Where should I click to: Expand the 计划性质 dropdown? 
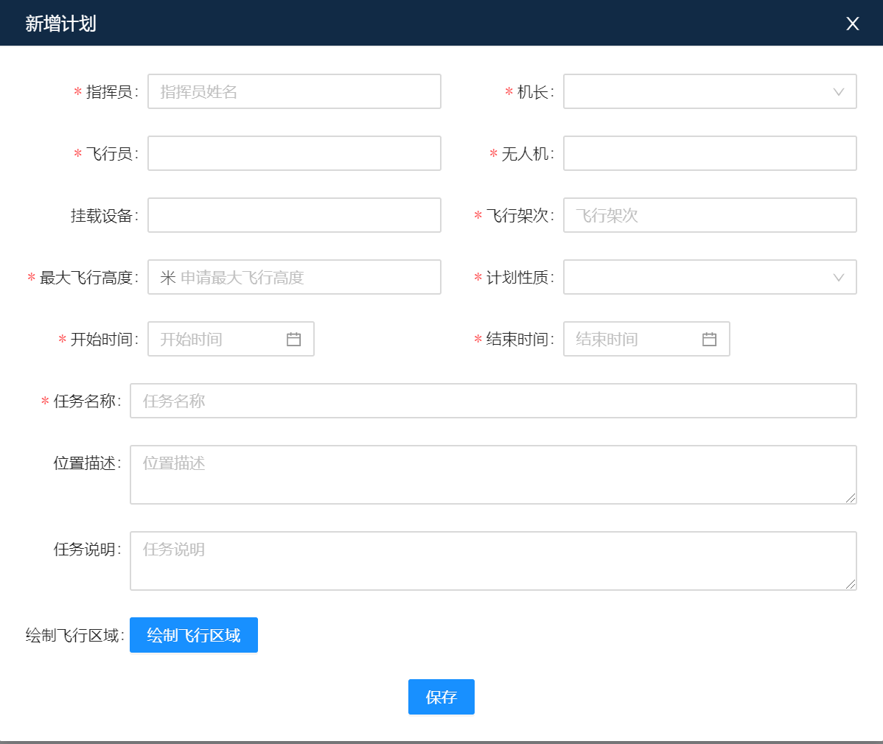click(838, 278)
